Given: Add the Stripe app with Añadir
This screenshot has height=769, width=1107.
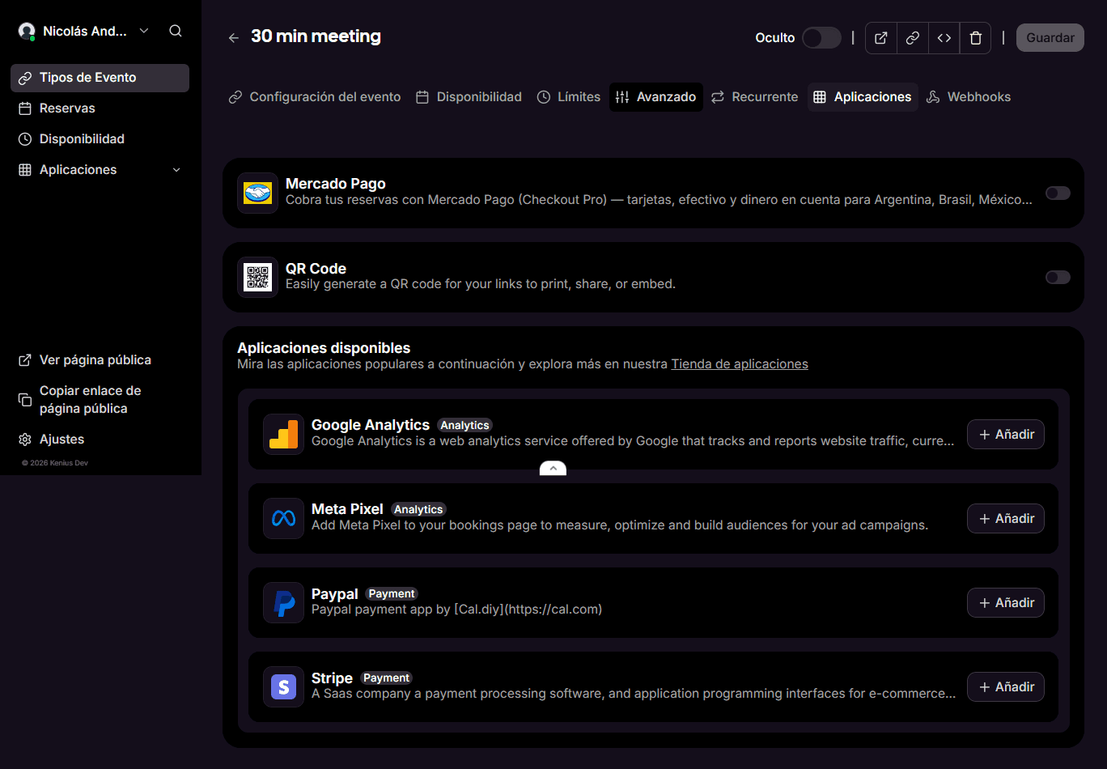Looking at the screenshot, I should pos(1006,686).
